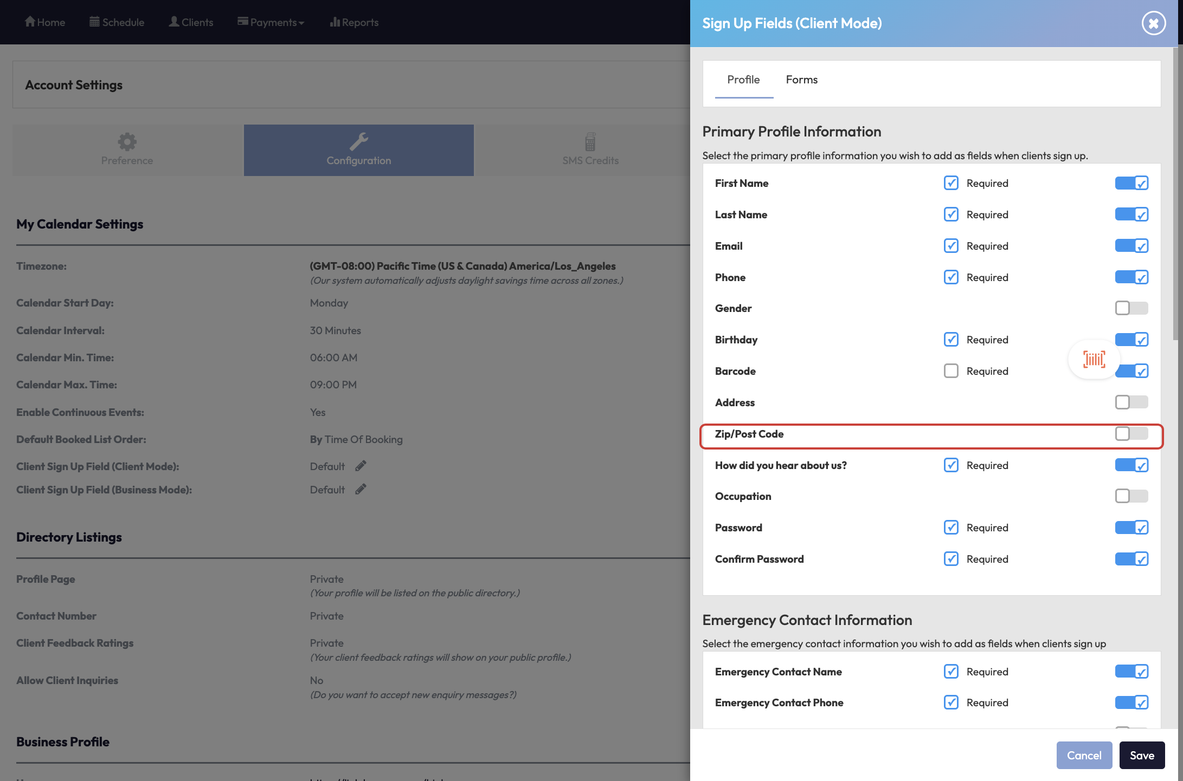Click the Save button
This screenshot has height=781, width=1183.
1142,755
